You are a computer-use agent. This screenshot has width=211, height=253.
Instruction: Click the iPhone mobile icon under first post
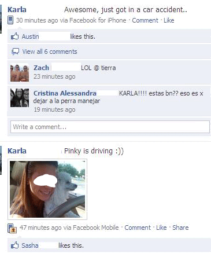point(10,20)
